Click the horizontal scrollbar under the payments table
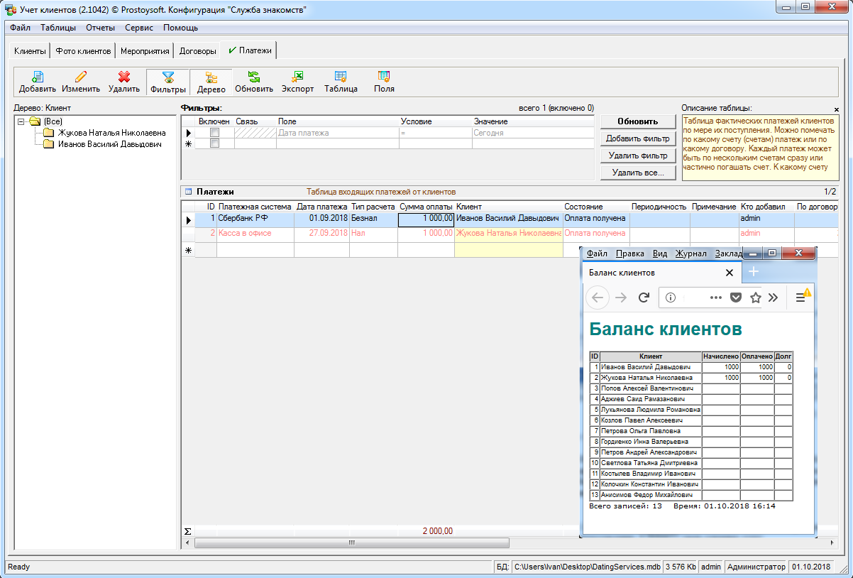The height and width of the screenshot is (578, 853). pyautogui.click(x=351, y=543)
